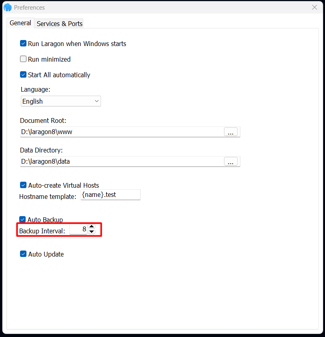Click the Backup Interval up arrow

[92, 227]
